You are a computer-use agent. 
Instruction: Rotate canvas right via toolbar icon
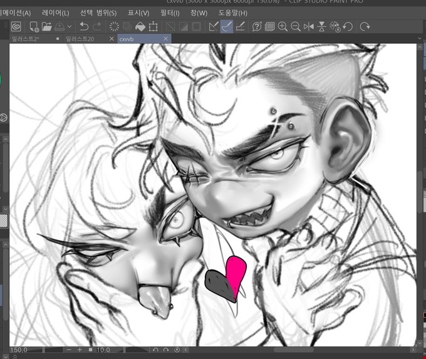[365, 27]
